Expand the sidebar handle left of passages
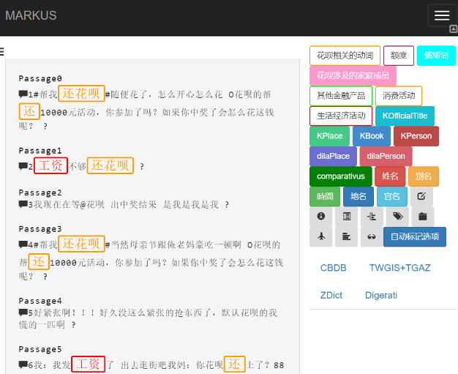 (x=2, y=51)
